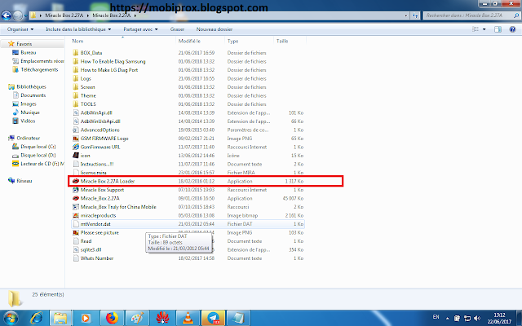Select Miracle_Box Truly for China Mobile

coord(118,206)
